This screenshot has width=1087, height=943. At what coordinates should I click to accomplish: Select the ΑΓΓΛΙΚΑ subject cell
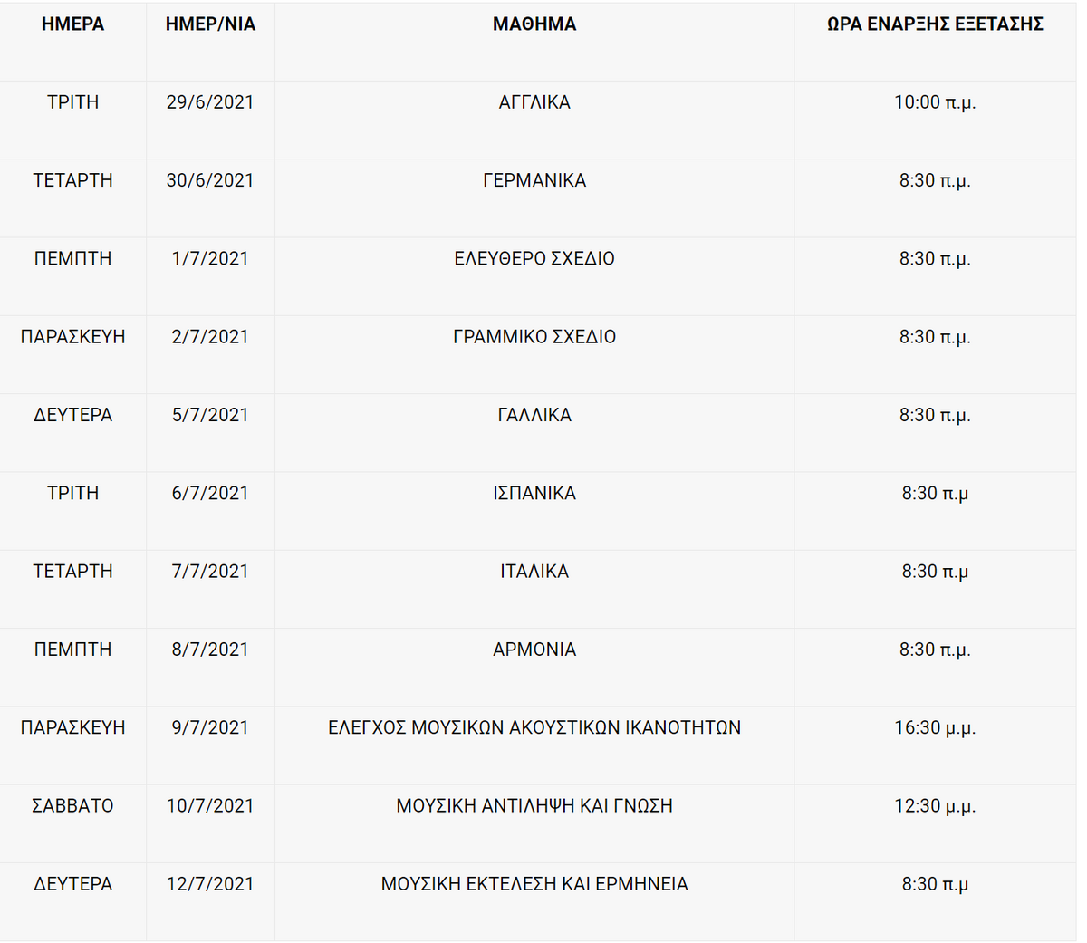[x=534, y=102]
